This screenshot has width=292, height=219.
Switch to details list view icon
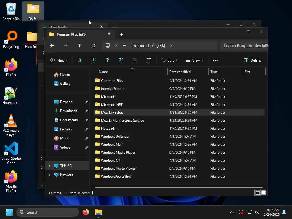tap(257, 193)
